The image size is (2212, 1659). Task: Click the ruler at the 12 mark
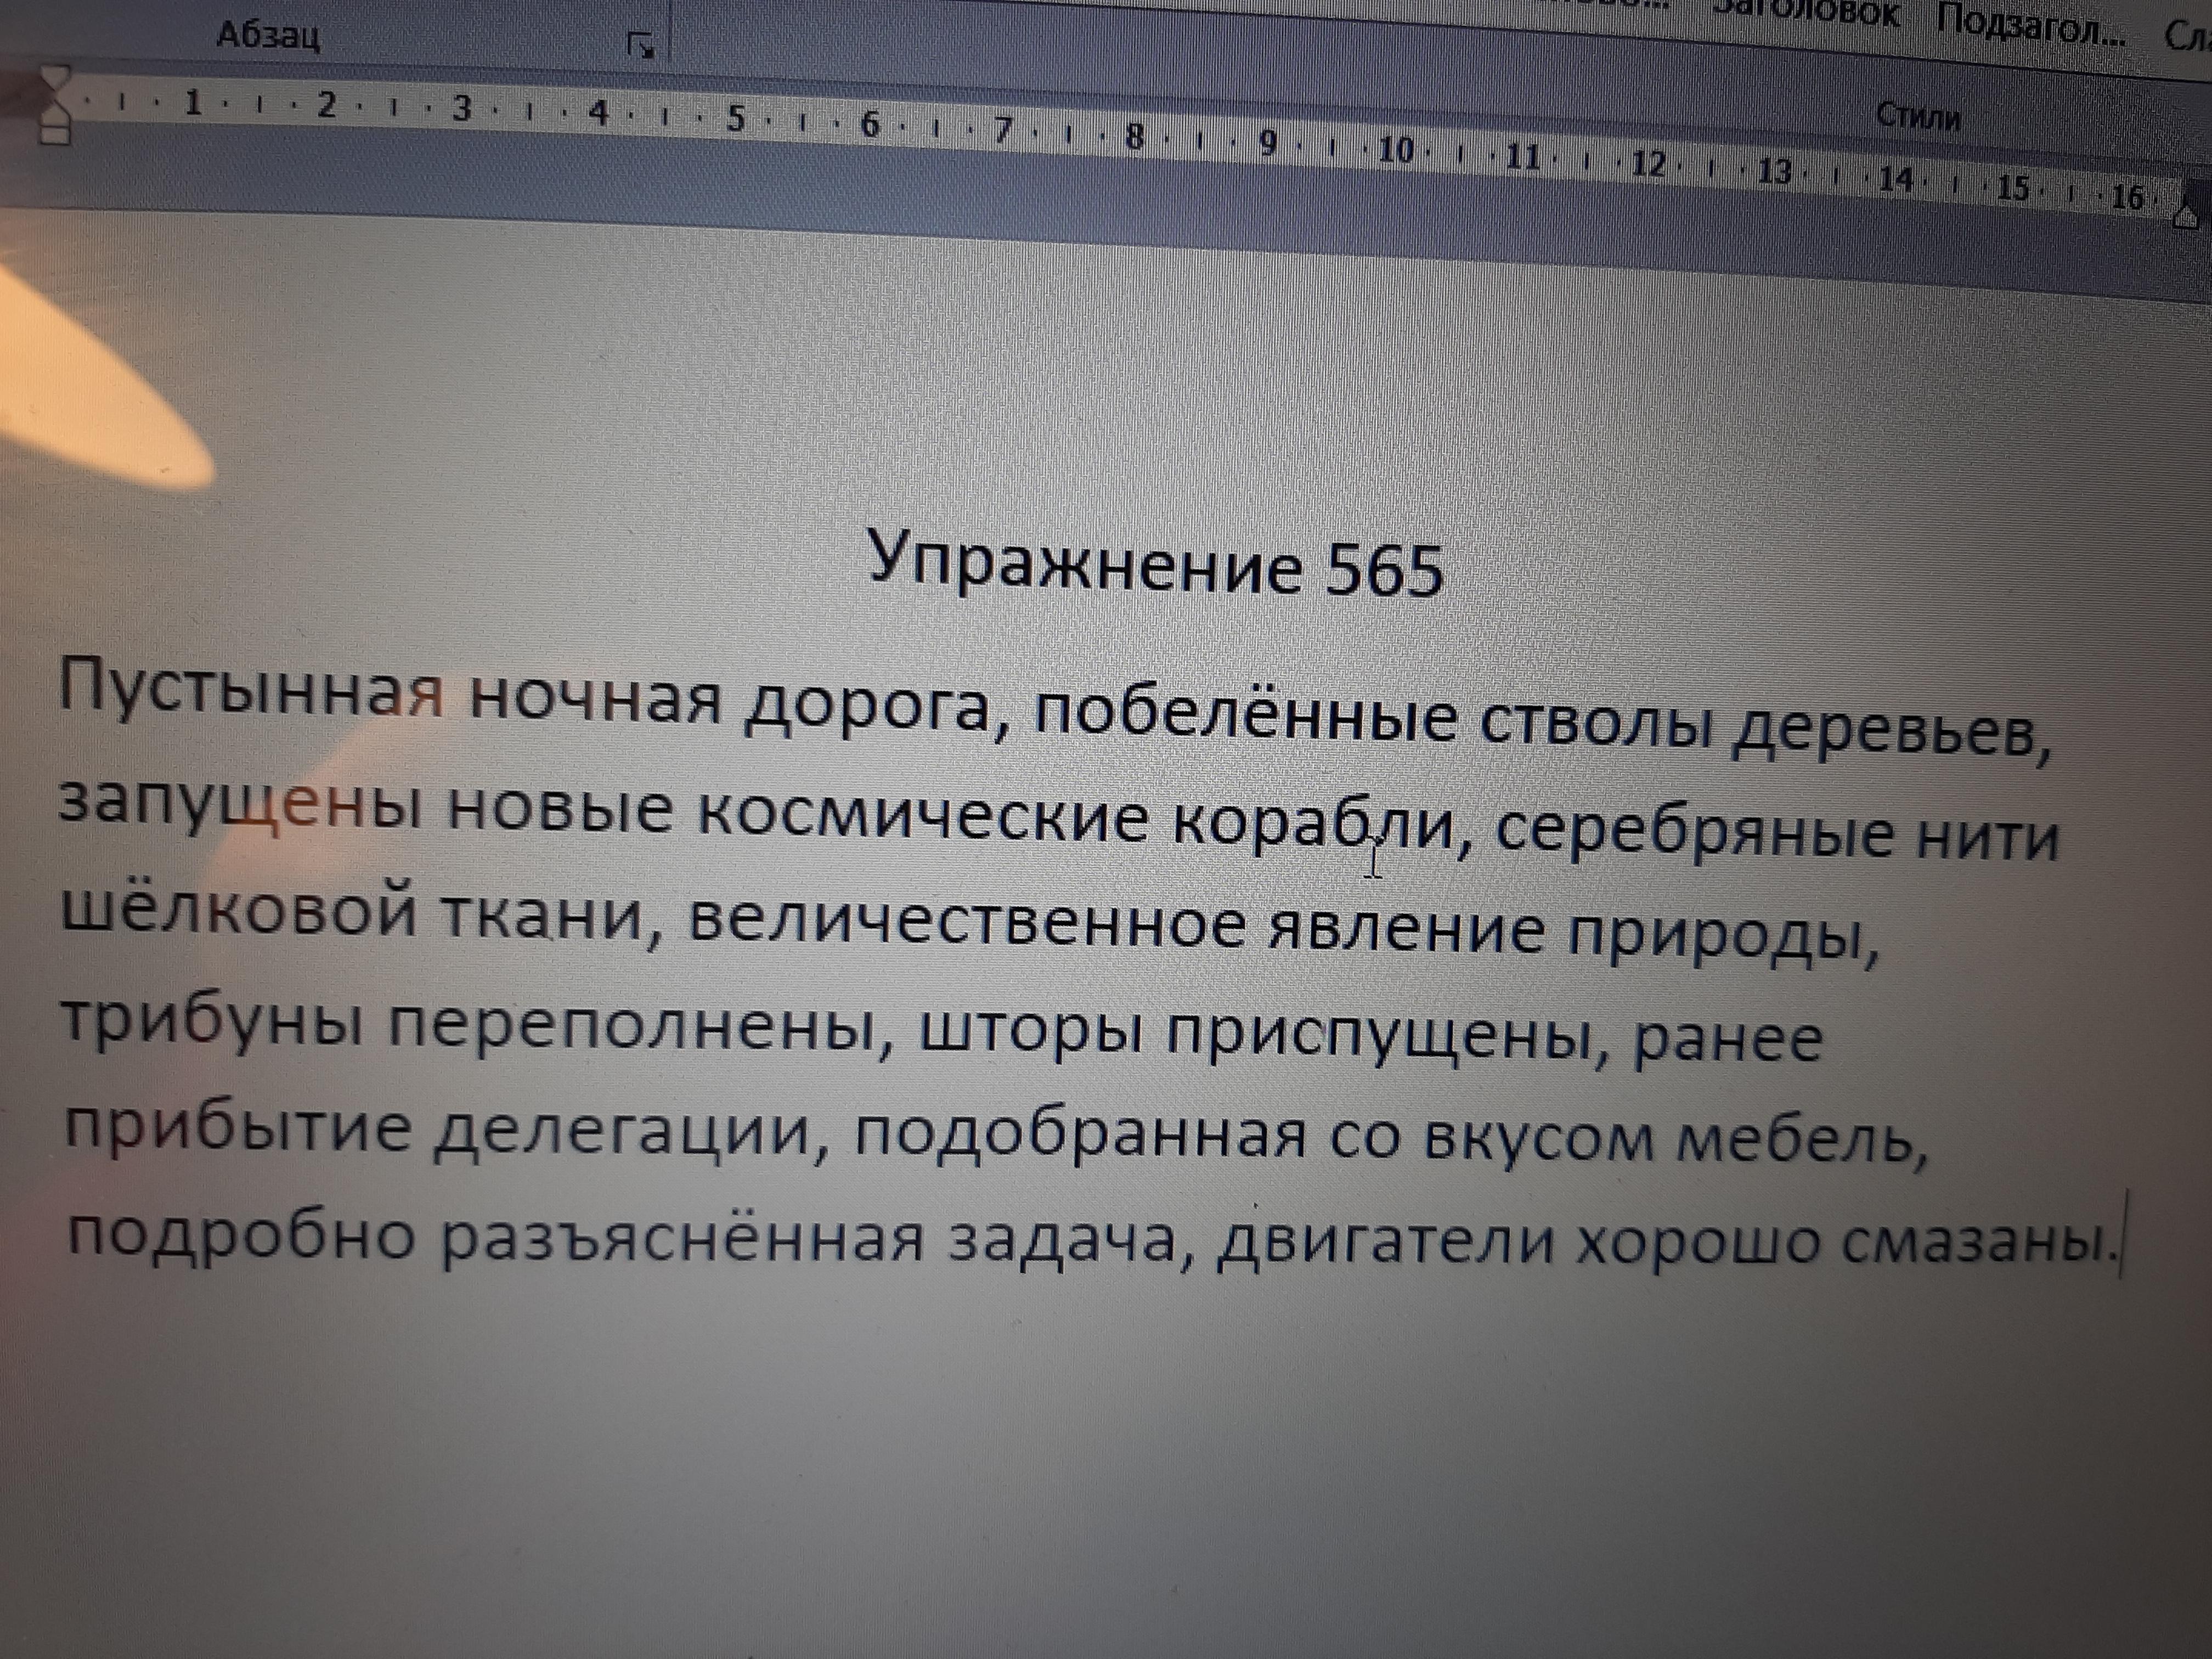[x=1648, y=163]
